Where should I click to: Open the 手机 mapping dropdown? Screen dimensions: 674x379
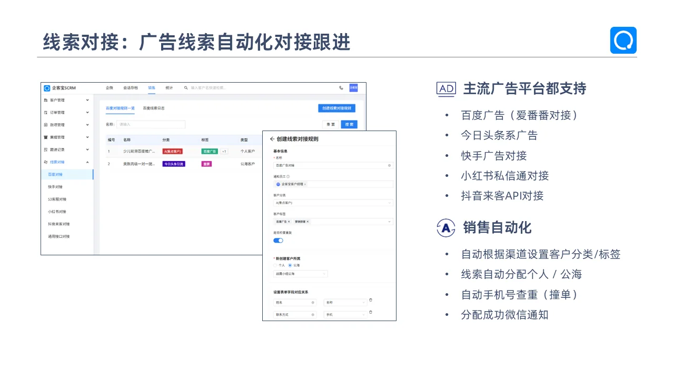(345, 315)
